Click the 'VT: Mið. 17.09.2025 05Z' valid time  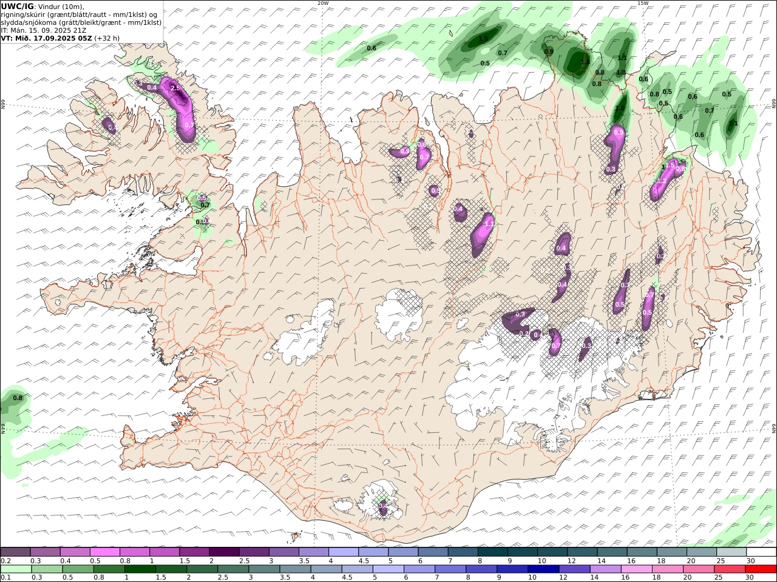pyautogui.click(x=47, y=38)
